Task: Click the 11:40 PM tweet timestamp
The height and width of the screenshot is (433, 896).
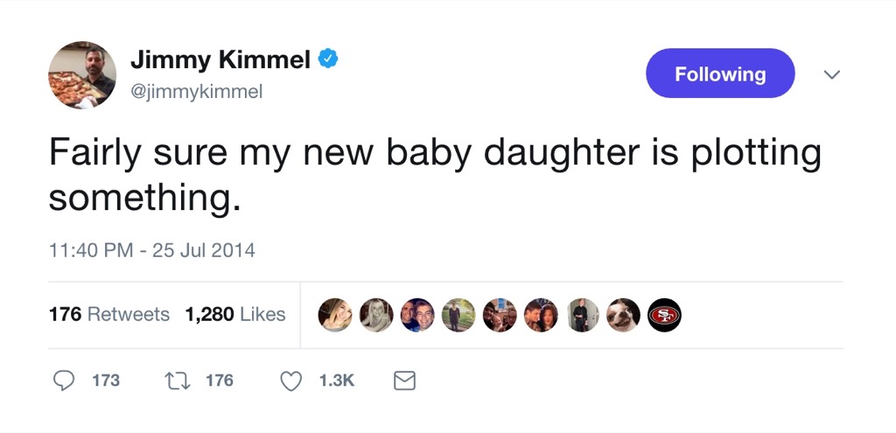Action: 151,250
